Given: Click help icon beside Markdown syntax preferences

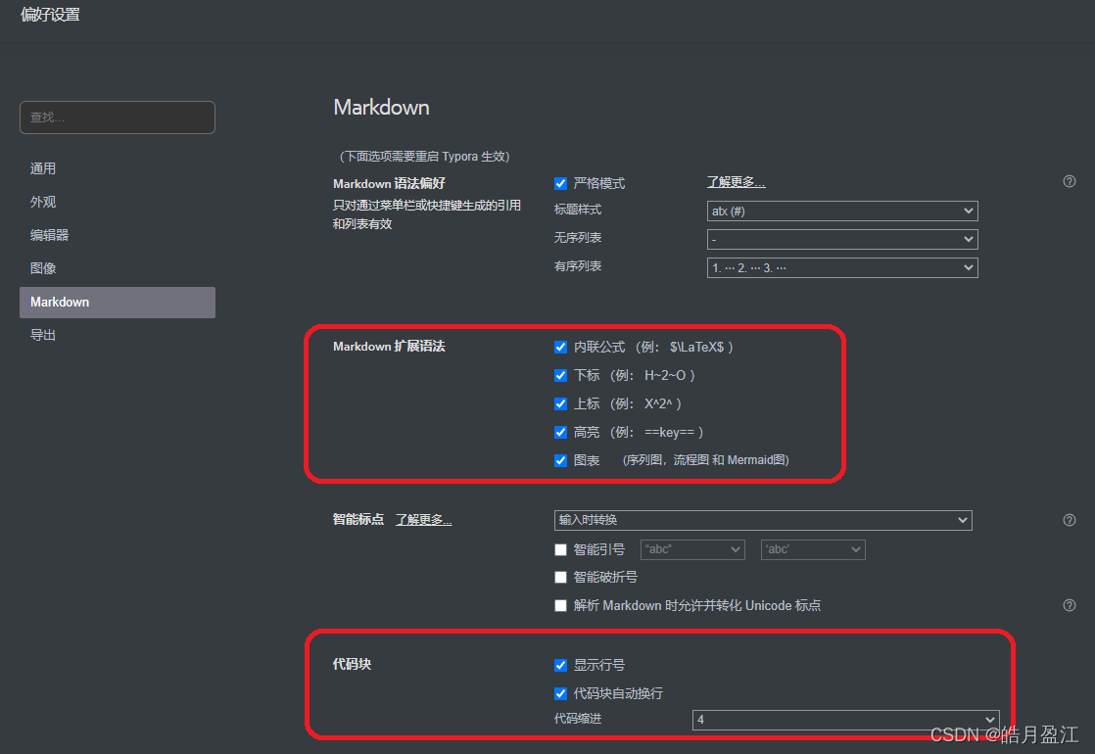Looking at the screenshot, I should click(x=1070, y=181).
